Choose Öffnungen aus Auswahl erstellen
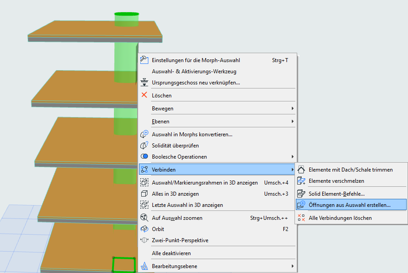Viewport: 408px width, 273px height. [351, 205]
